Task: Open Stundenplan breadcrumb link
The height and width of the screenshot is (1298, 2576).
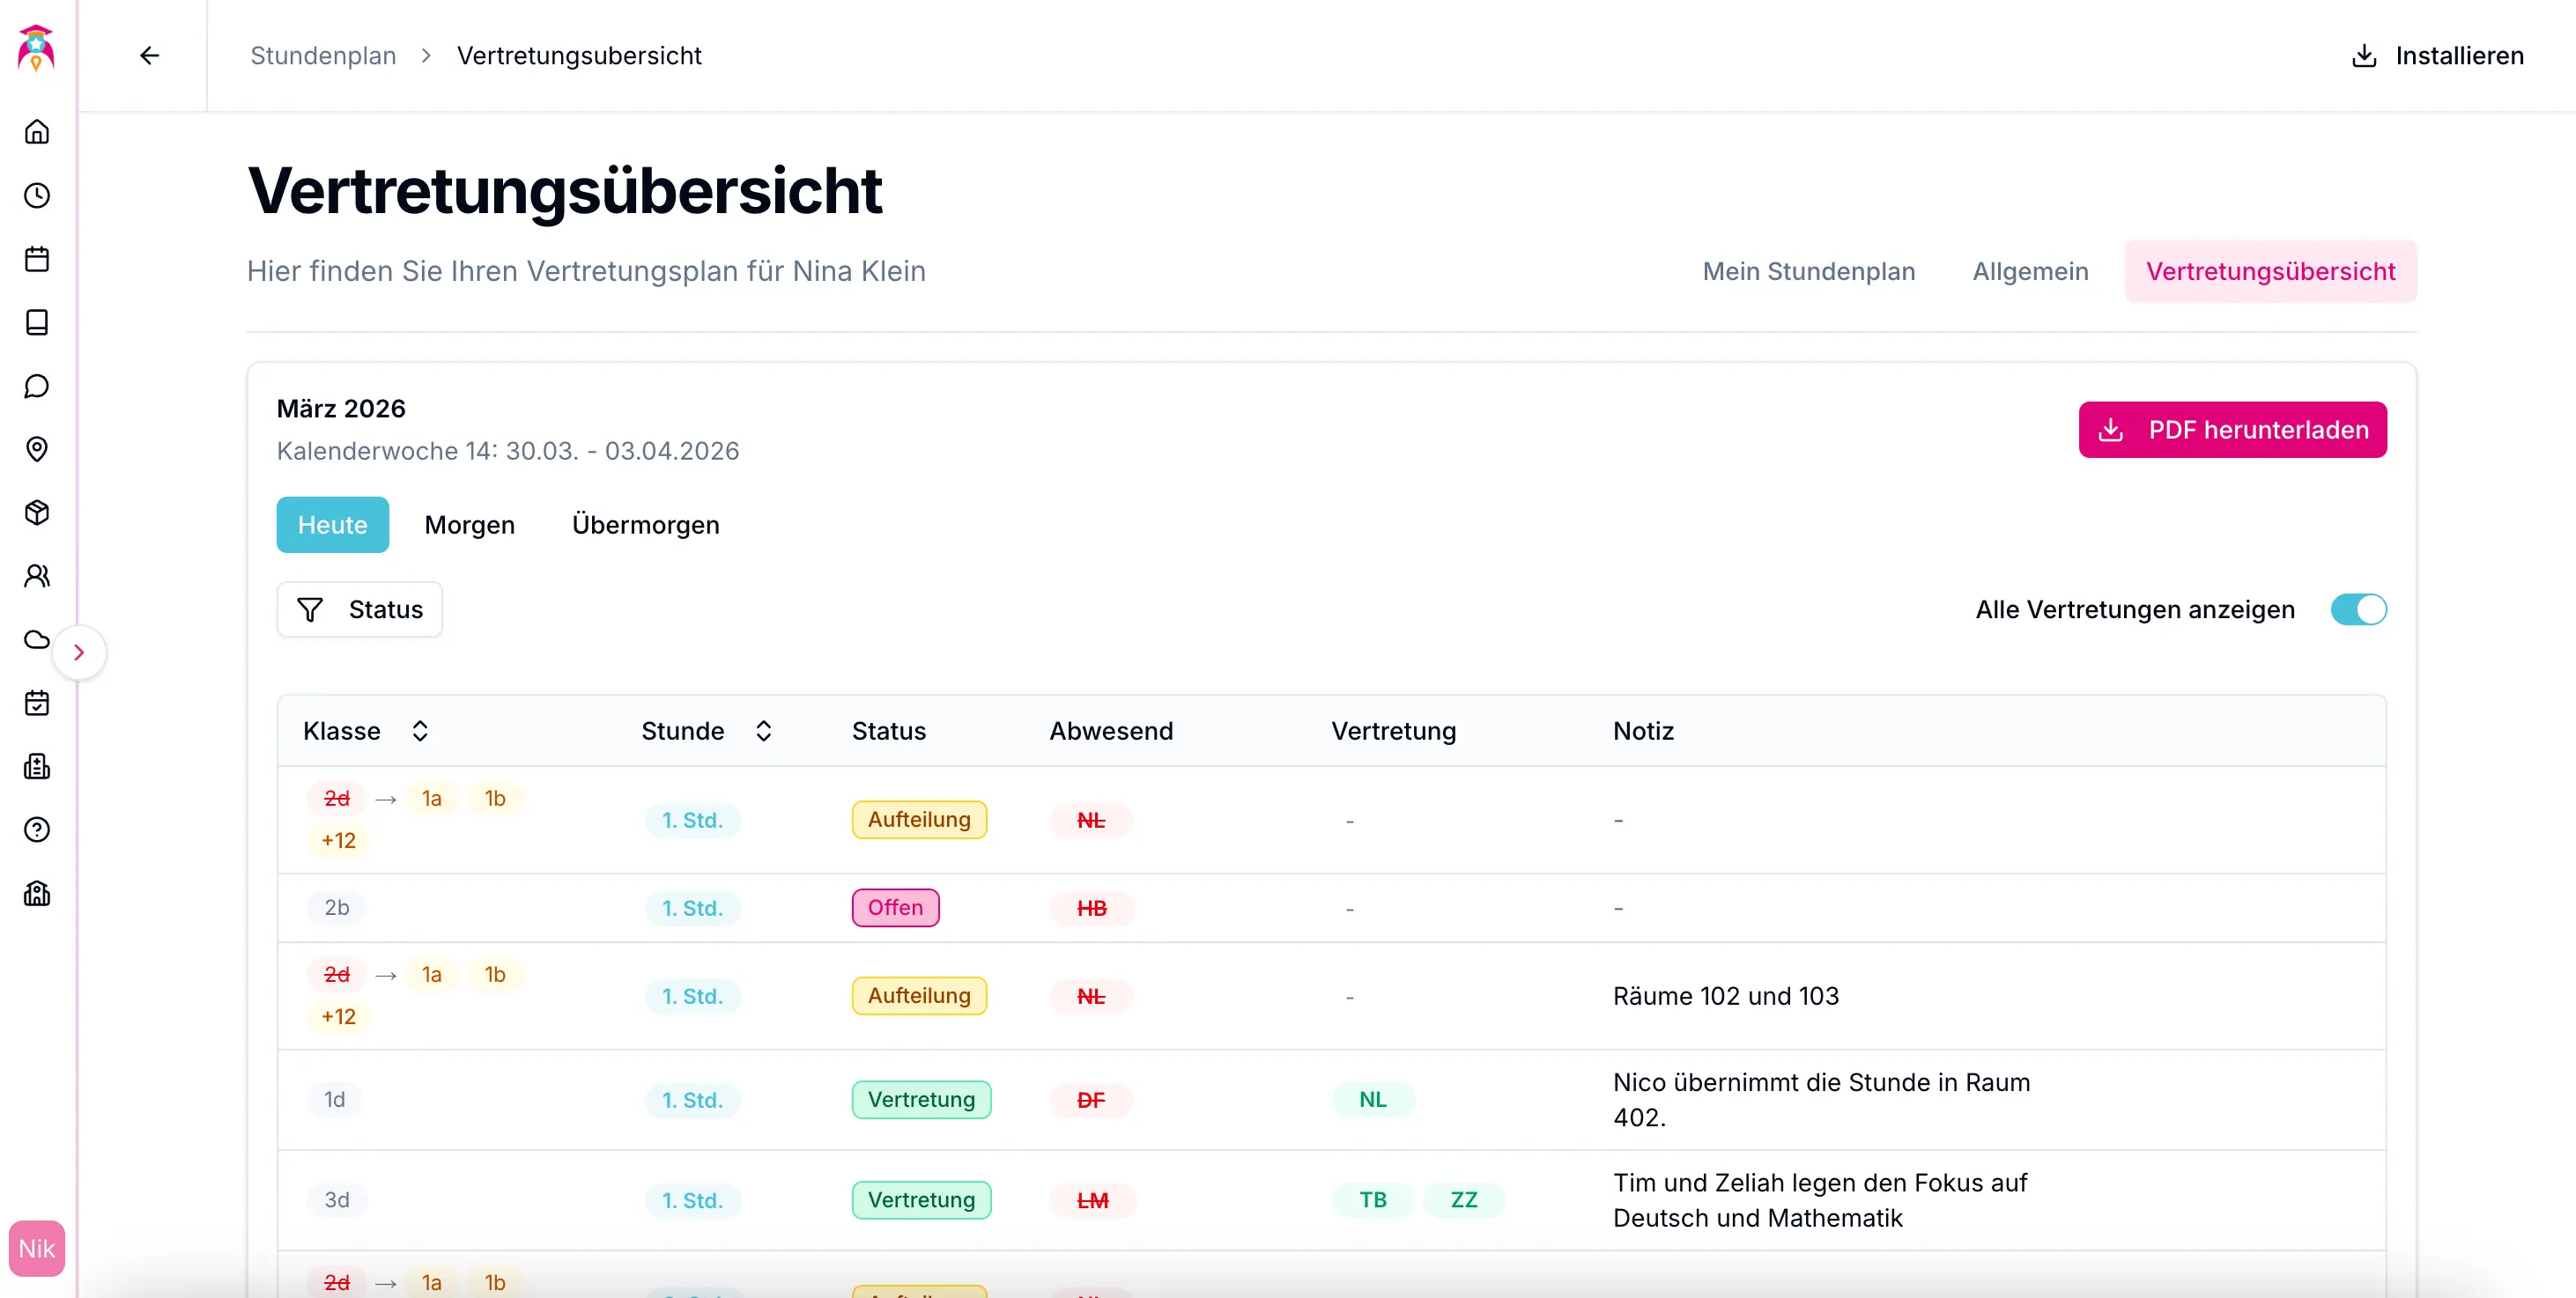Action: (x=323, y=56)
